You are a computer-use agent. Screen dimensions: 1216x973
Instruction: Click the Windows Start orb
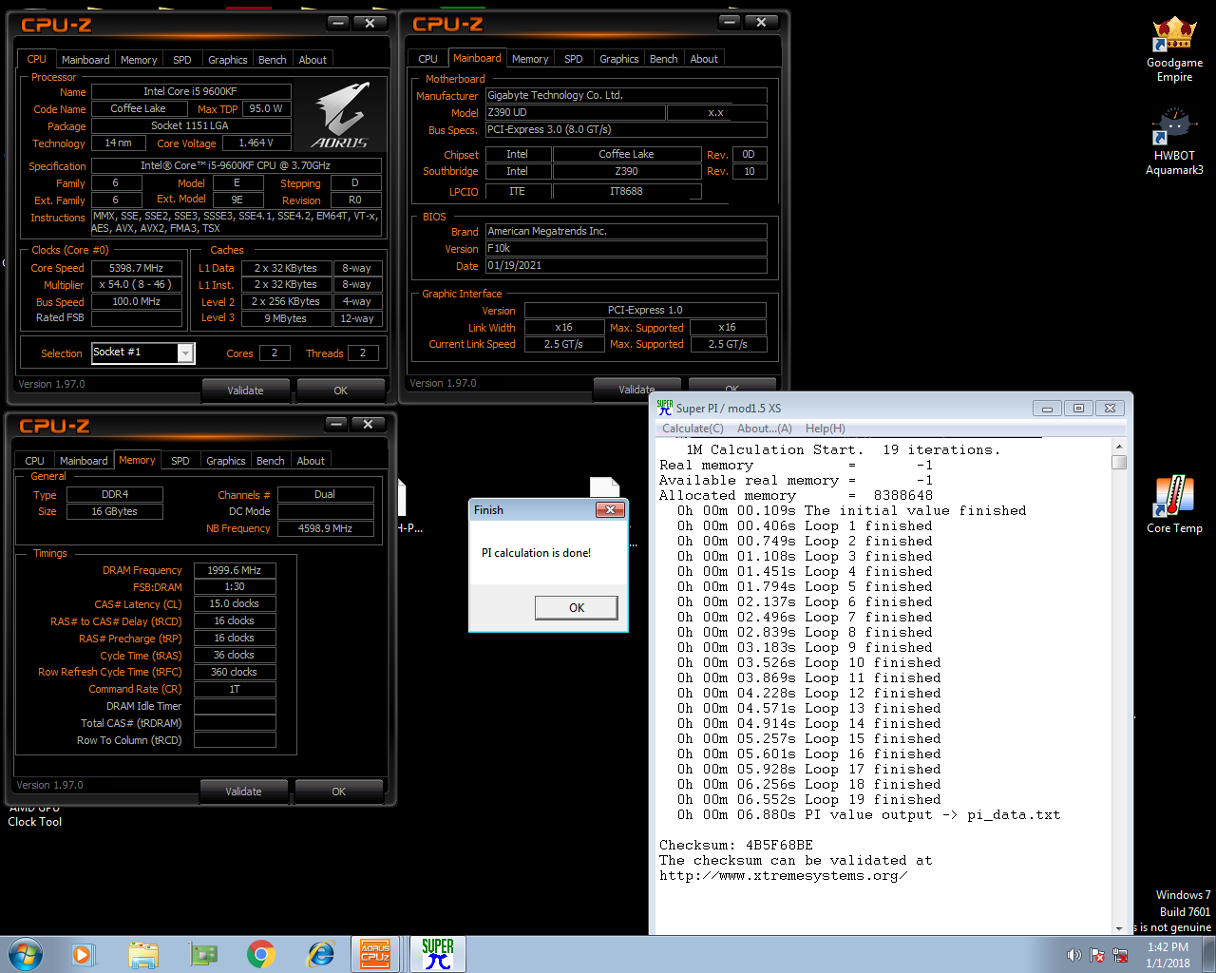point(25,954)
